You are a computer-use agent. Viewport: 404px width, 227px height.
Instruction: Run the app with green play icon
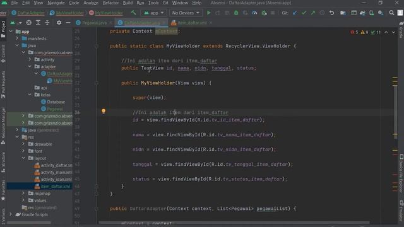pos(209,13)
